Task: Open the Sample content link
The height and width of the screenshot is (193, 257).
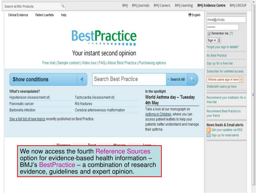Action: coord(68,63)
